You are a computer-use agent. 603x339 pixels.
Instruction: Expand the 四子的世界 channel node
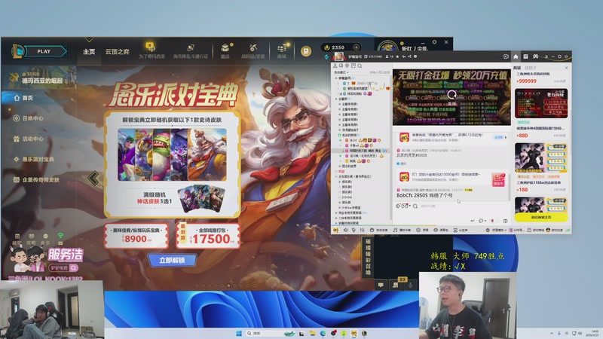(339, 166)
